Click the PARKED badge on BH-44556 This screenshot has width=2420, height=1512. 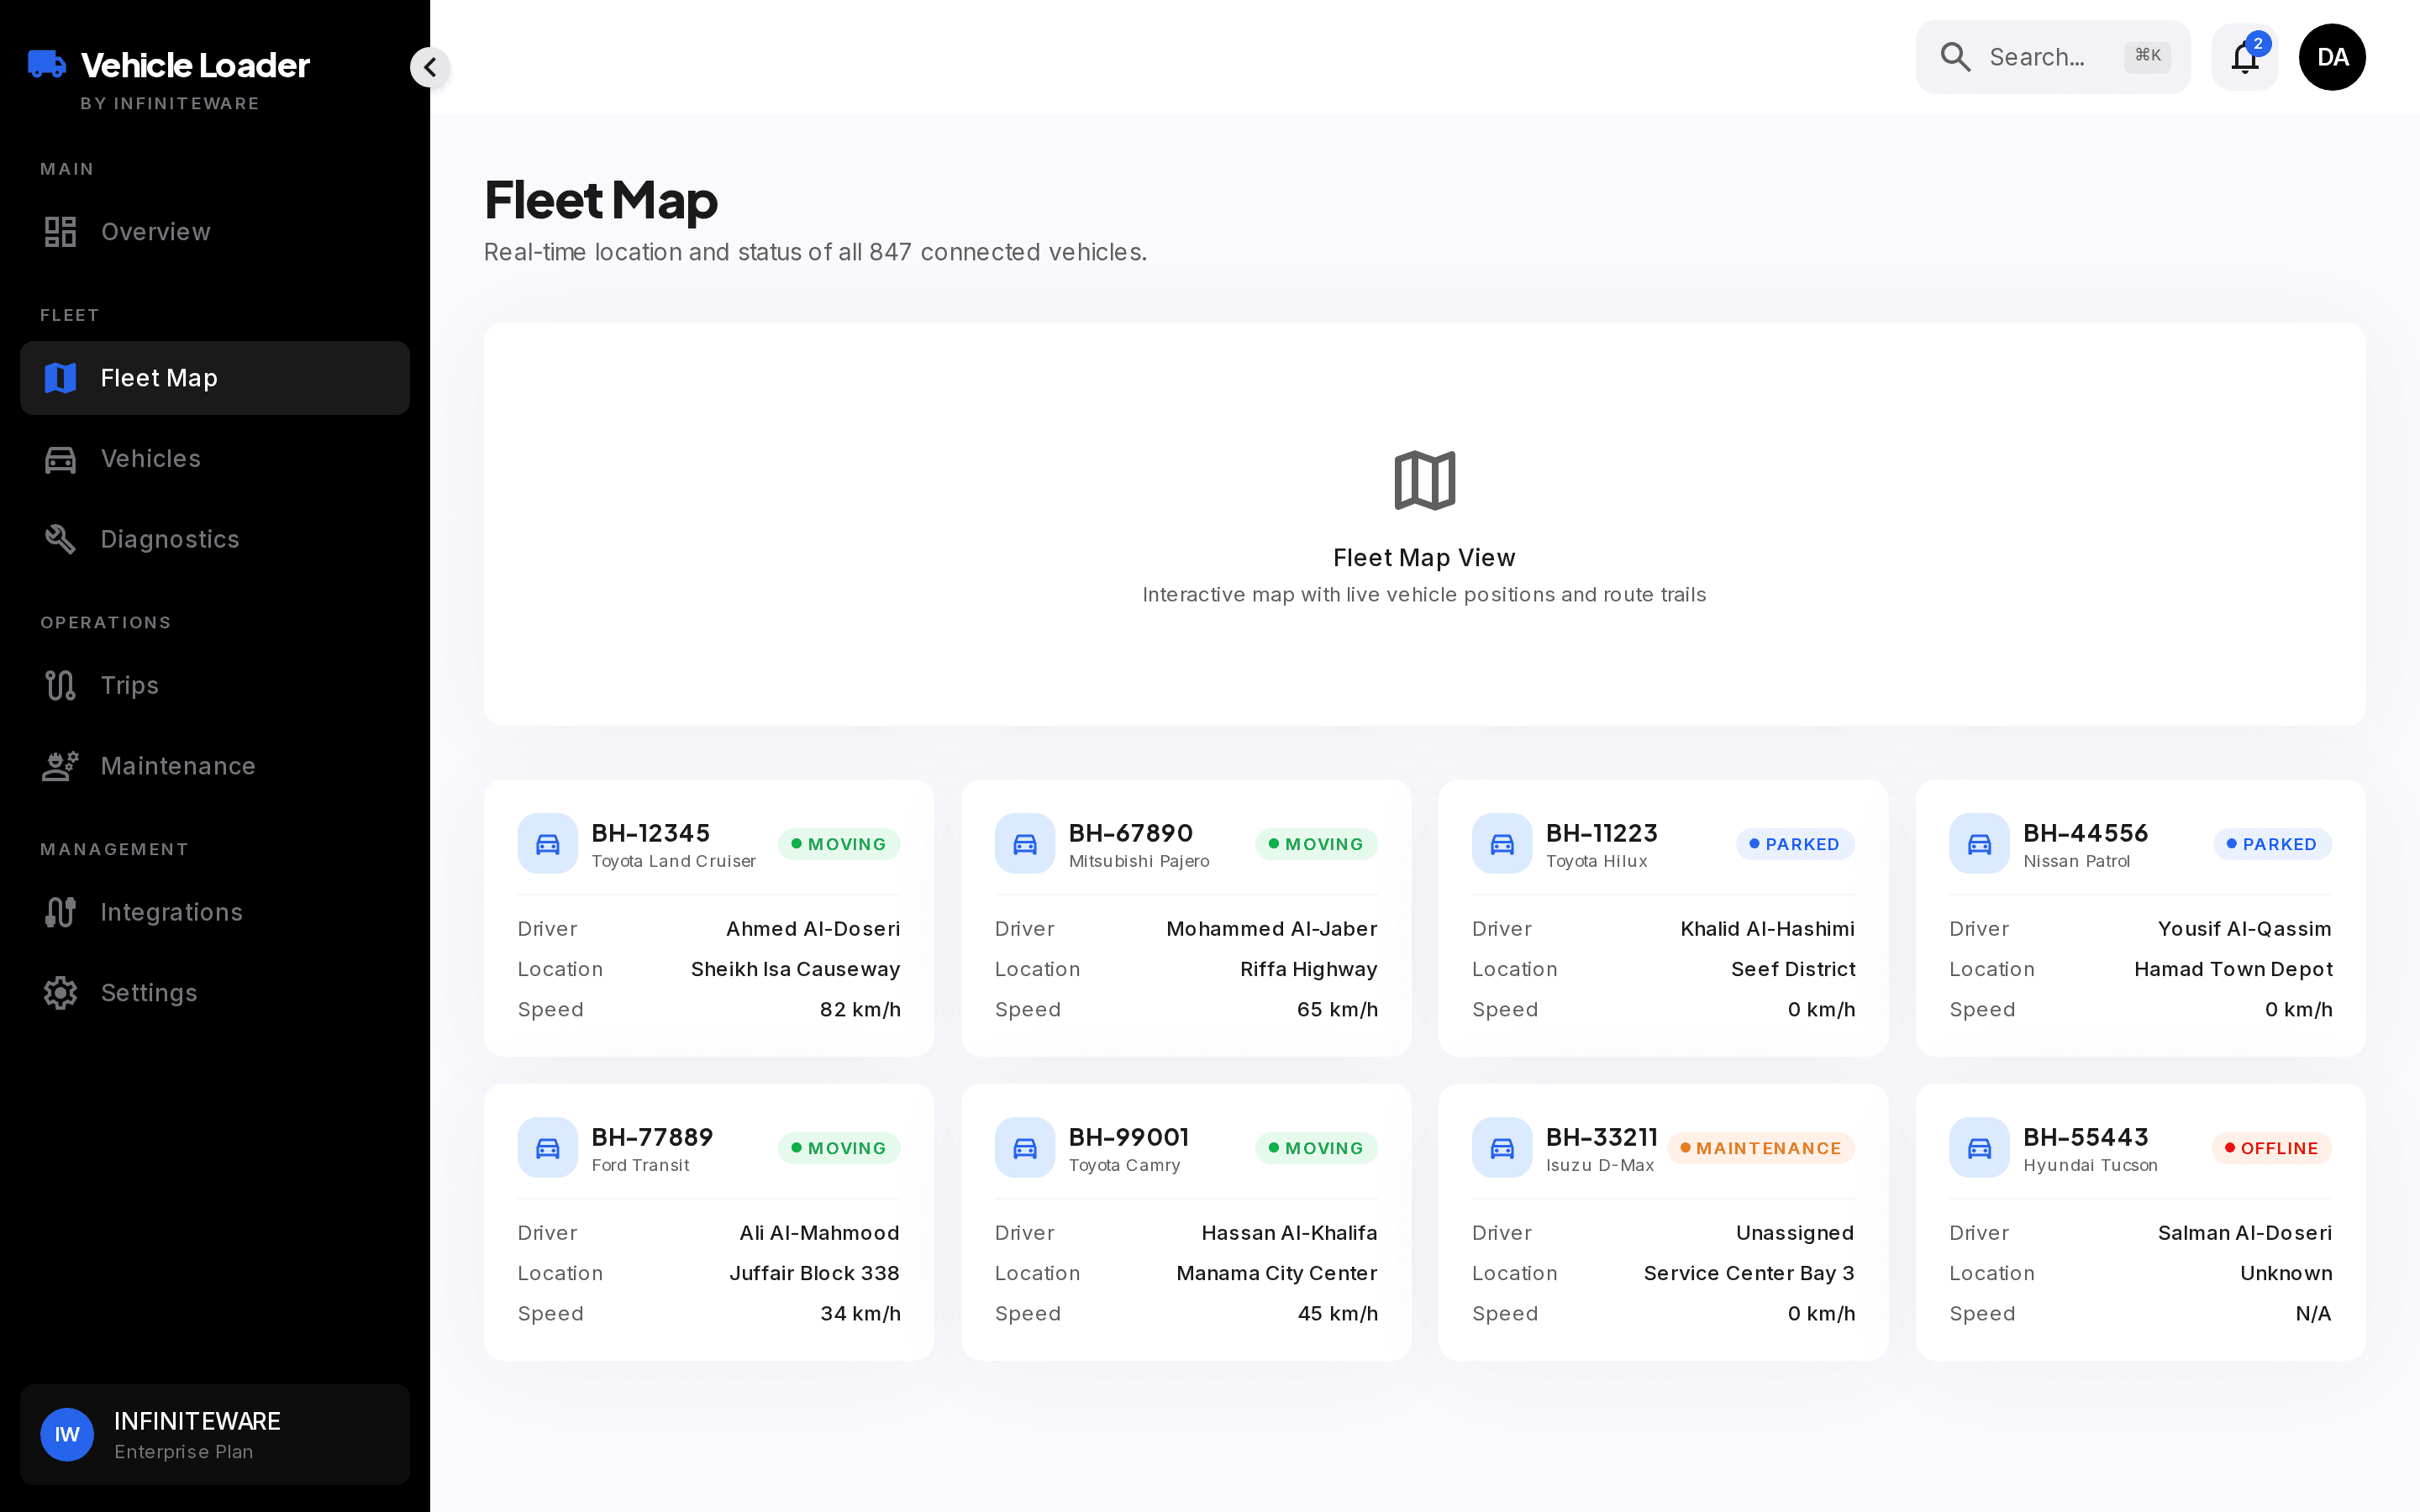[x=2272, y=844]
